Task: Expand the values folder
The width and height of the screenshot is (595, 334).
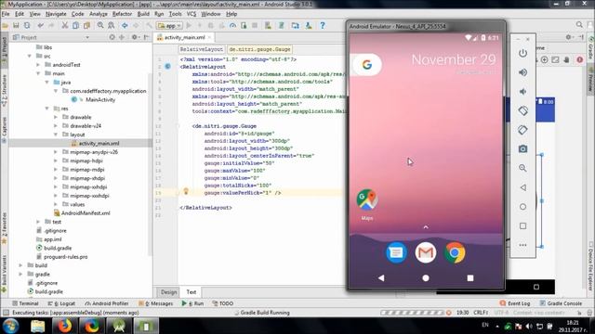Action: click(56, 204)
